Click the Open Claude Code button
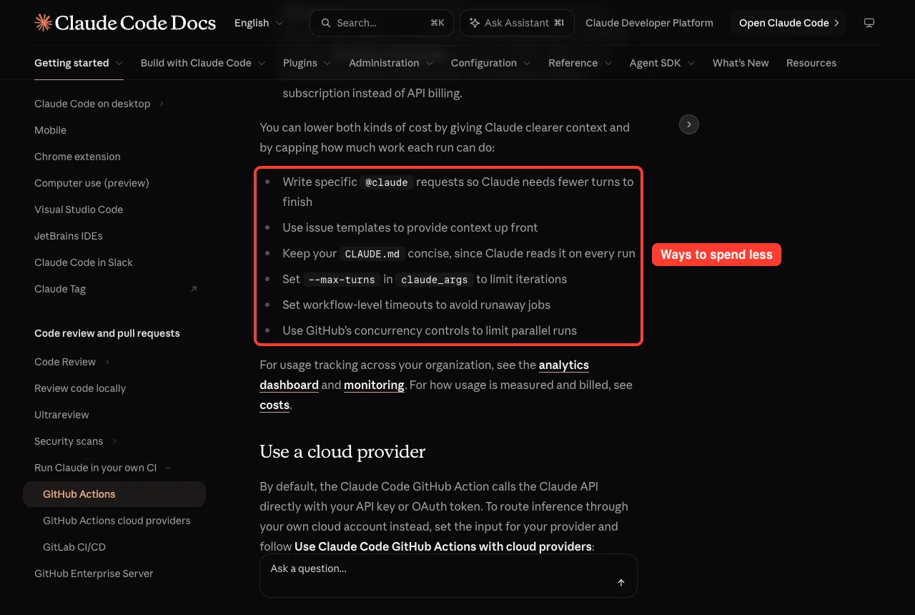 coord(788,23)
